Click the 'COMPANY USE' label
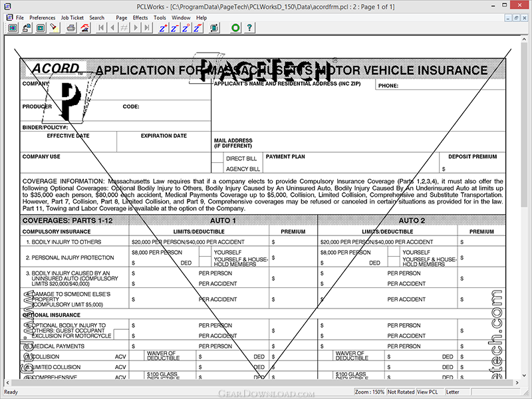The image size is (532, 399). 41,156
